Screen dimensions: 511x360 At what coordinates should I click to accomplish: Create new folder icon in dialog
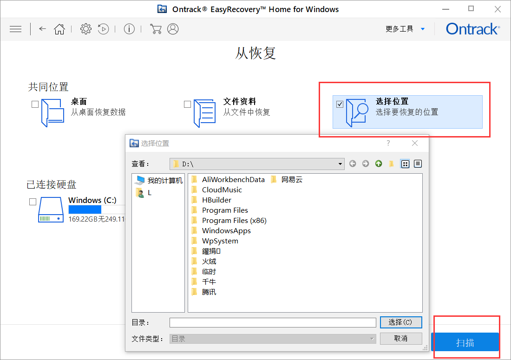[x=392, y=164]
